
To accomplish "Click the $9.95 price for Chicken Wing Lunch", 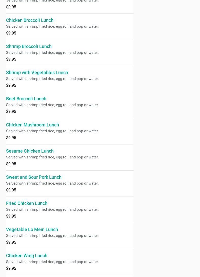I will [x=11, y=269].
